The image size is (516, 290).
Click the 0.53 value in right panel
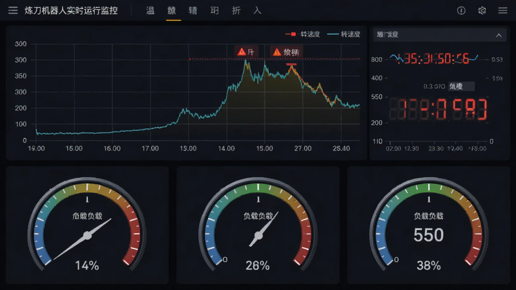point(497,59)
